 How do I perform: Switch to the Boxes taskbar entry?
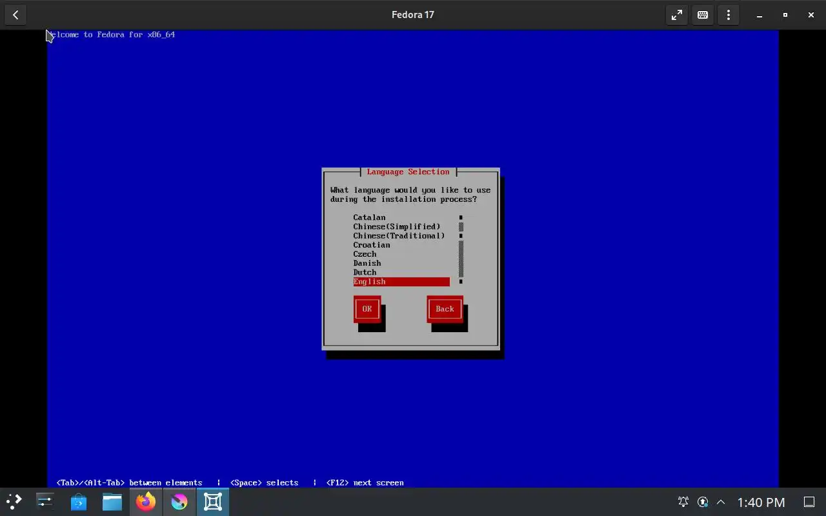pos(213,501)
